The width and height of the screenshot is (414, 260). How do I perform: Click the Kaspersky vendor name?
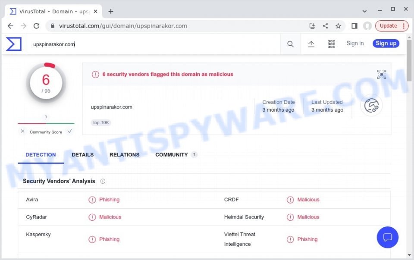38,235
